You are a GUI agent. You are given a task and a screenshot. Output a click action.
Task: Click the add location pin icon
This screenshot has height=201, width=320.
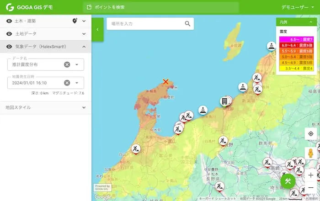[x=75, y=21]
